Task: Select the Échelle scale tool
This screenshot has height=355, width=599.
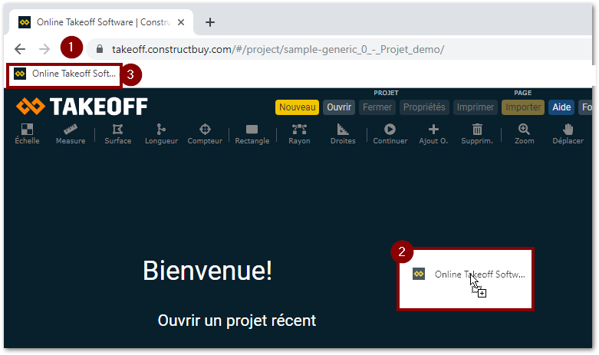Action: [27, 133]
